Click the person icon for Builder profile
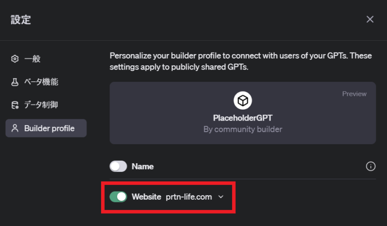 [x=15, y=128]
